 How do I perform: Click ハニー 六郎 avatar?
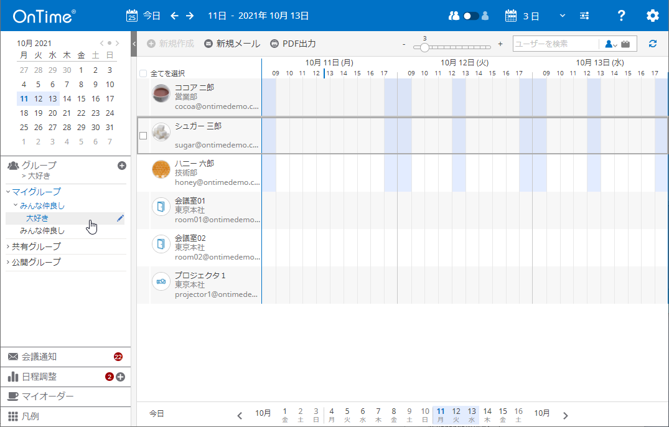161,169
